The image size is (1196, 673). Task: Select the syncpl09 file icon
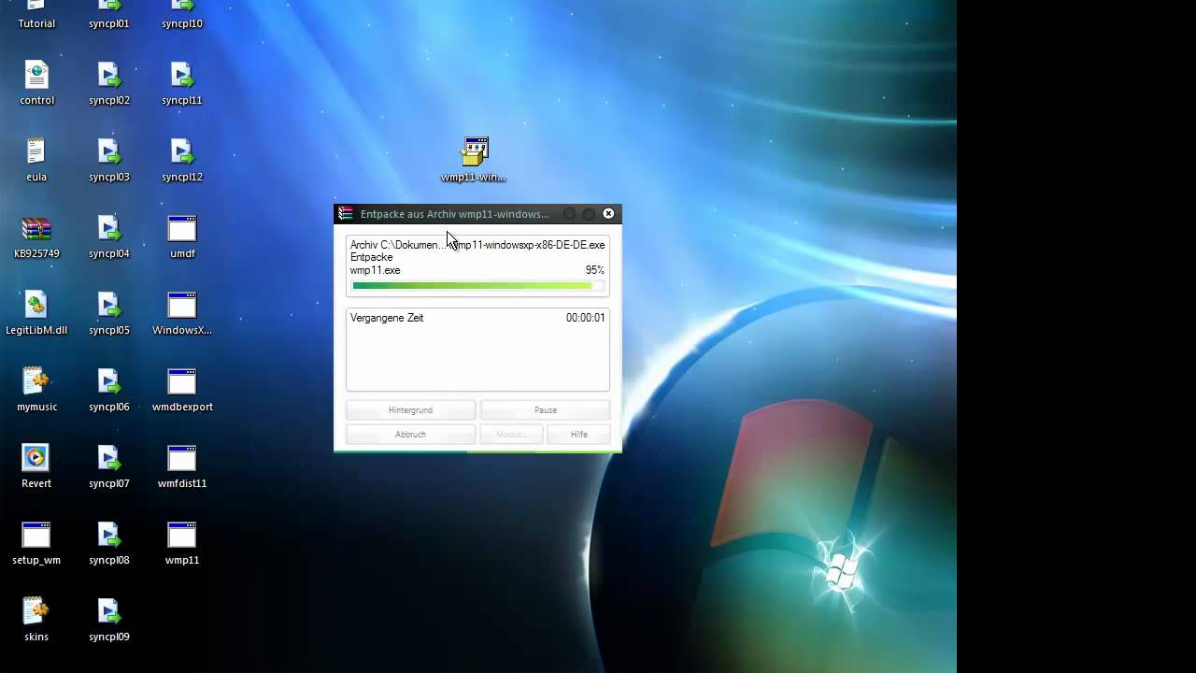pos(109,619)
